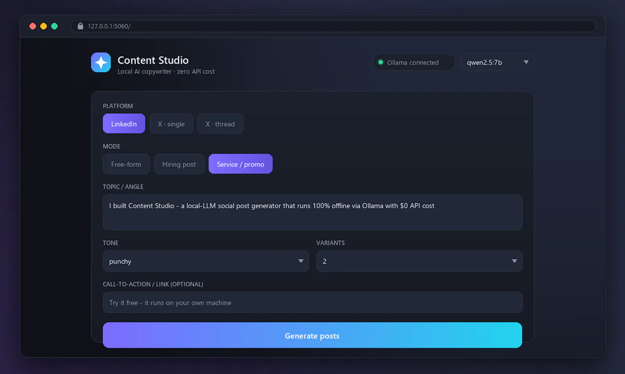Image resolution: width=625 pixels, height=374 pixels.
Task: Click the TONE label
Action: click(x=111, y=243)
